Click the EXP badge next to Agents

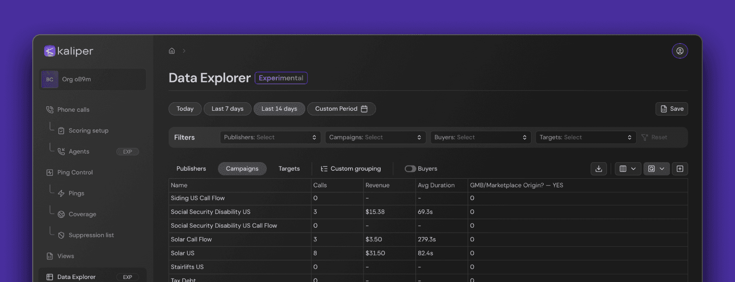(x=127, y=152)
